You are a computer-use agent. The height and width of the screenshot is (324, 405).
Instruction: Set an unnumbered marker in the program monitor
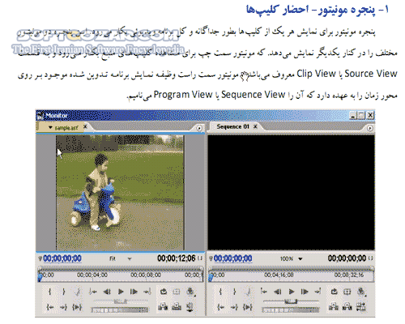(249, 292)
